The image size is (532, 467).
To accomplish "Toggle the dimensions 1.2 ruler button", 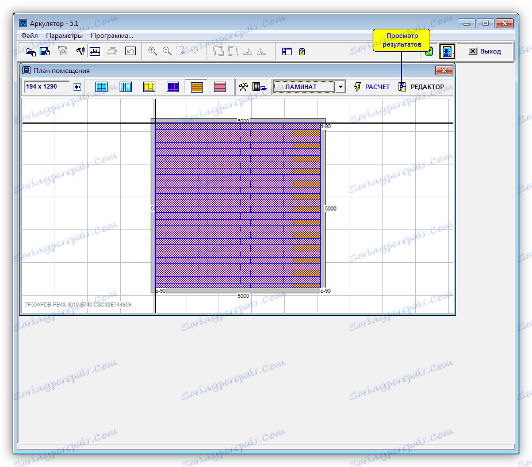I will 95,51.
